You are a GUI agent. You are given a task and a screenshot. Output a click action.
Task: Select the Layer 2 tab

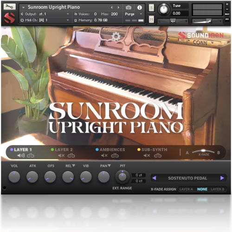[62, 149]
